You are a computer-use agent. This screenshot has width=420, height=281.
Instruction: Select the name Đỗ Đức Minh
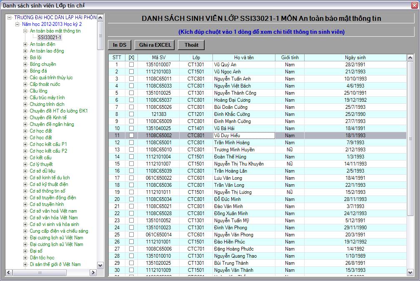(227, 199)
